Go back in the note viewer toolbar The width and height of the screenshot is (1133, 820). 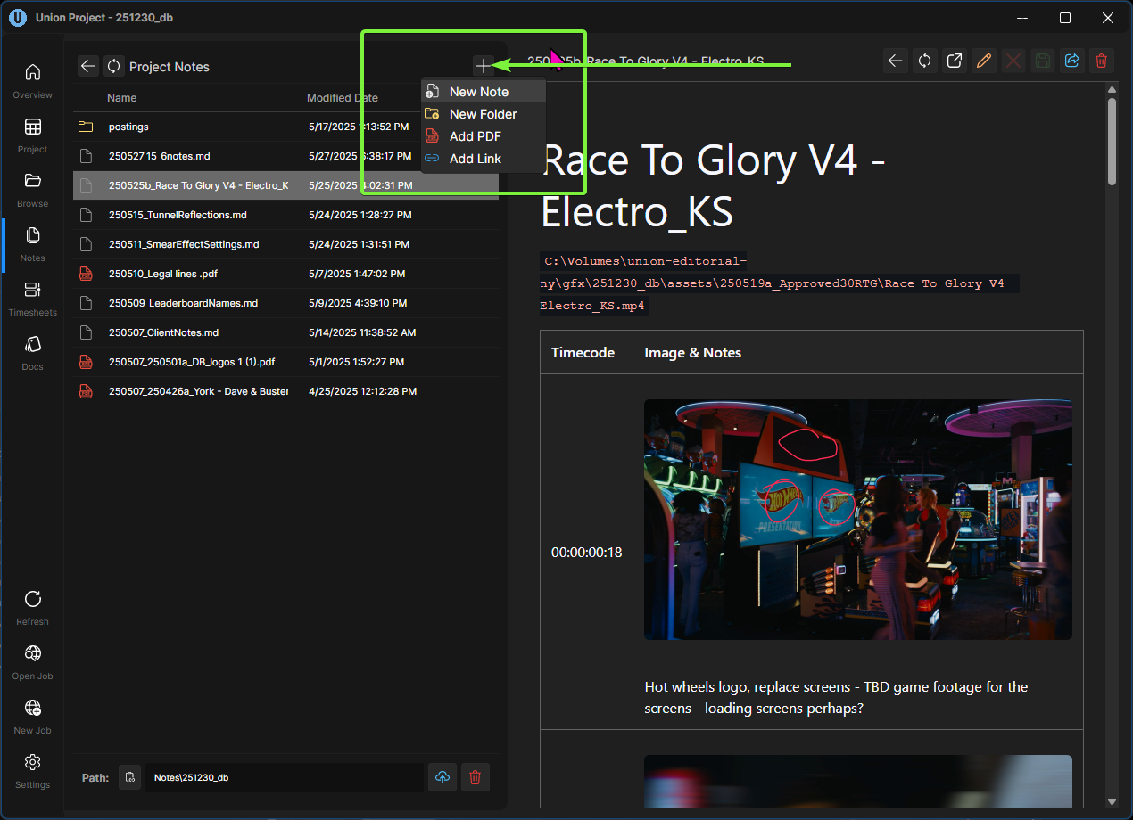coord(896,61)
